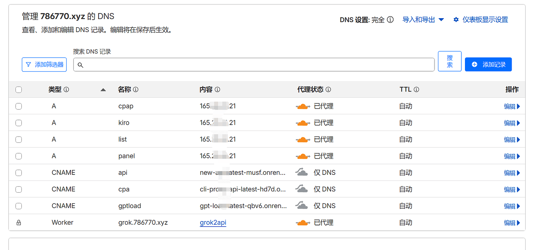Click the new-a…latest-musf.onren… content cell
Image resolution: width=547 pixels, height=250 pixels.
pyautogui.click(x=243, y=173)
